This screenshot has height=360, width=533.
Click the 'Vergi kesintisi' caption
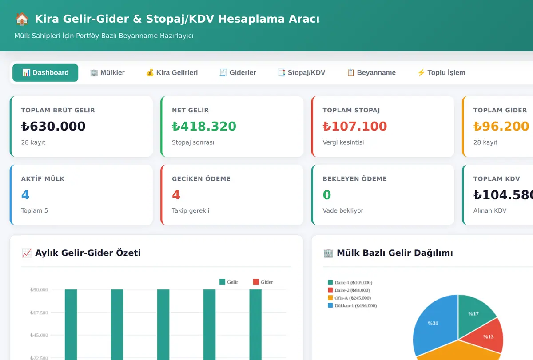coord(343,142)
